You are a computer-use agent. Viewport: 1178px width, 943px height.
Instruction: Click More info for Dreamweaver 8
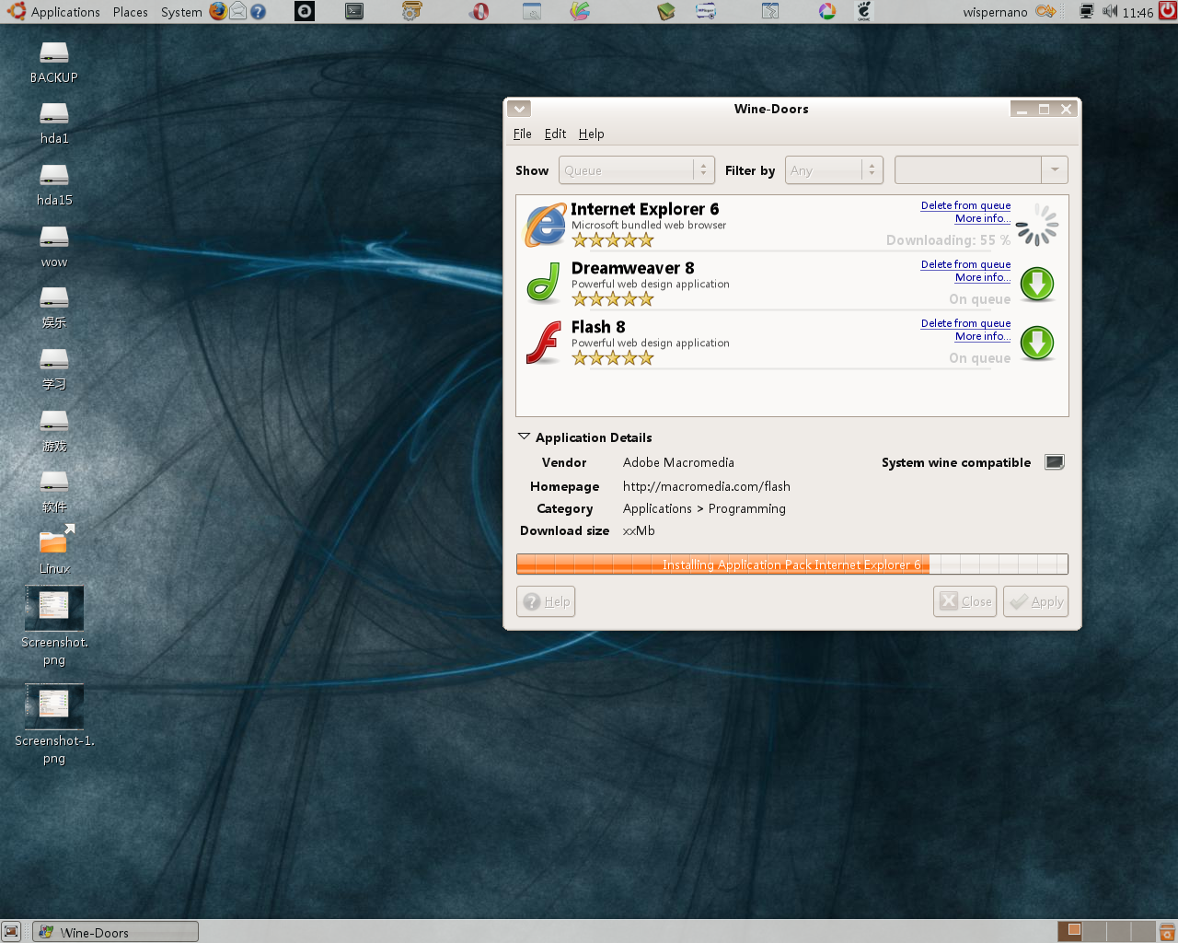982,277
